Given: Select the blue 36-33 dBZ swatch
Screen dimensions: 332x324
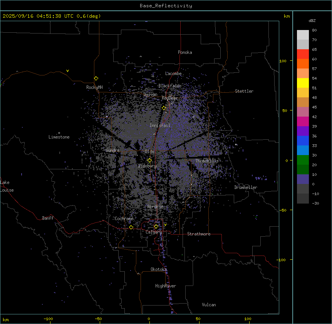Looking at the screenshot, I should [303, 140].
